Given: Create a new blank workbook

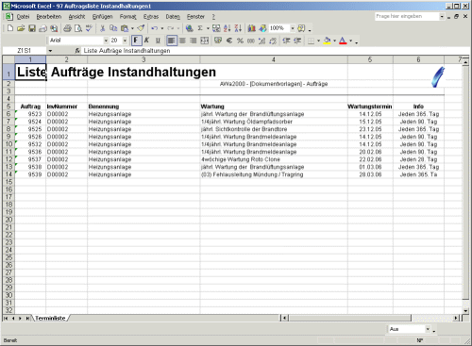Looking at the screenshot, I should coord(10,28).
